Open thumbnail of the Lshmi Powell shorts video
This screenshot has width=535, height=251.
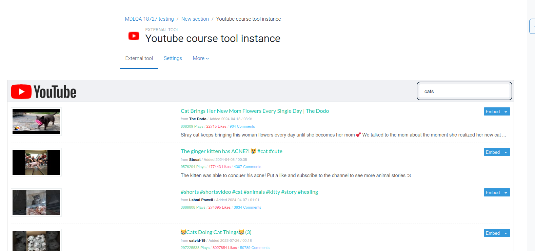[x=36, y=203]
